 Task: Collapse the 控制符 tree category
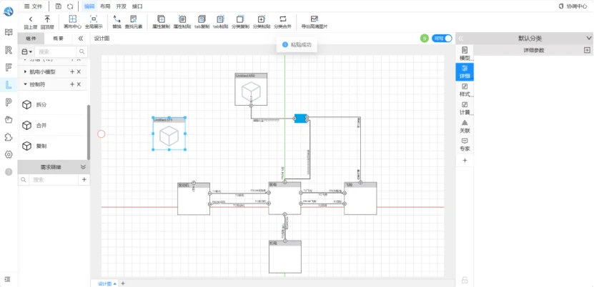(x=26, y=84)
